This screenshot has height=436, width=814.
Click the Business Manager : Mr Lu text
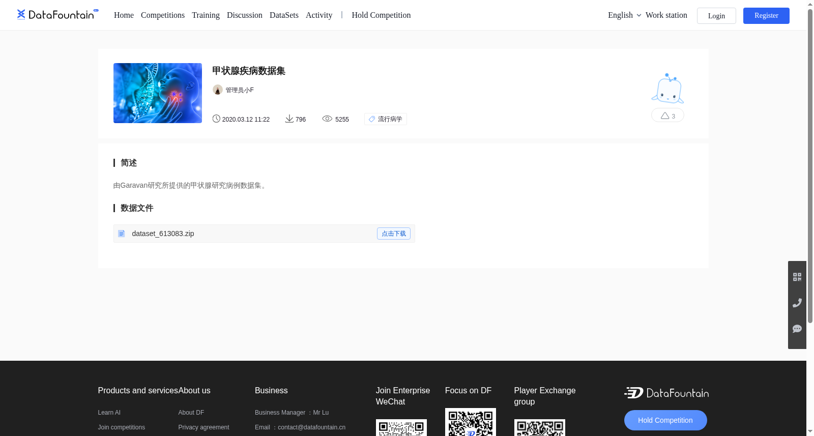(292, 413)
